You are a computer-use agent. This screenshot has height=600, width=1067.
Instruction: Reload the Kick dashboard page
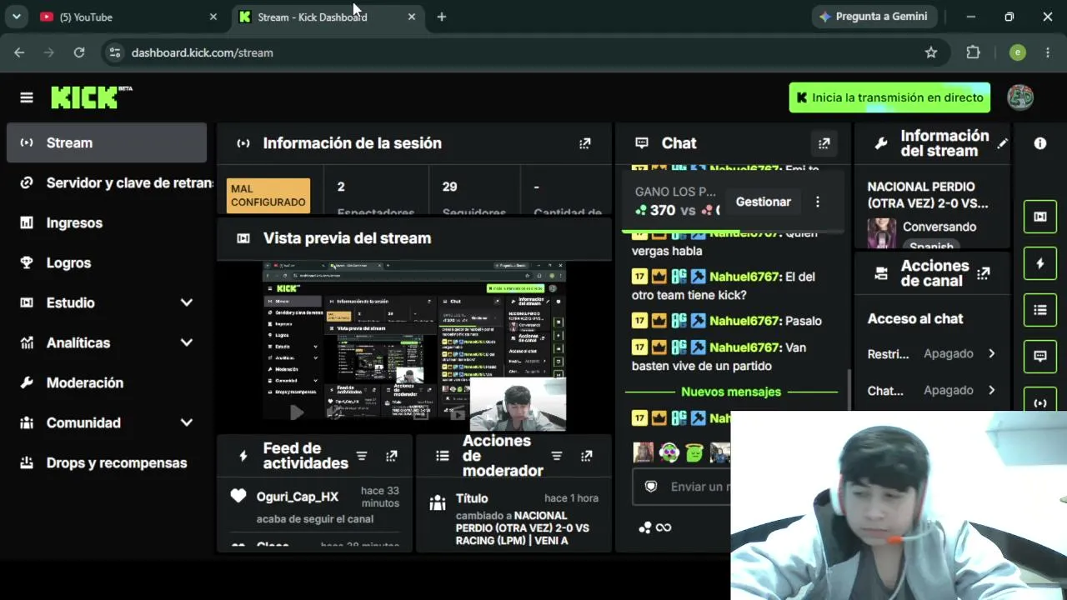[x=79, y=52]
